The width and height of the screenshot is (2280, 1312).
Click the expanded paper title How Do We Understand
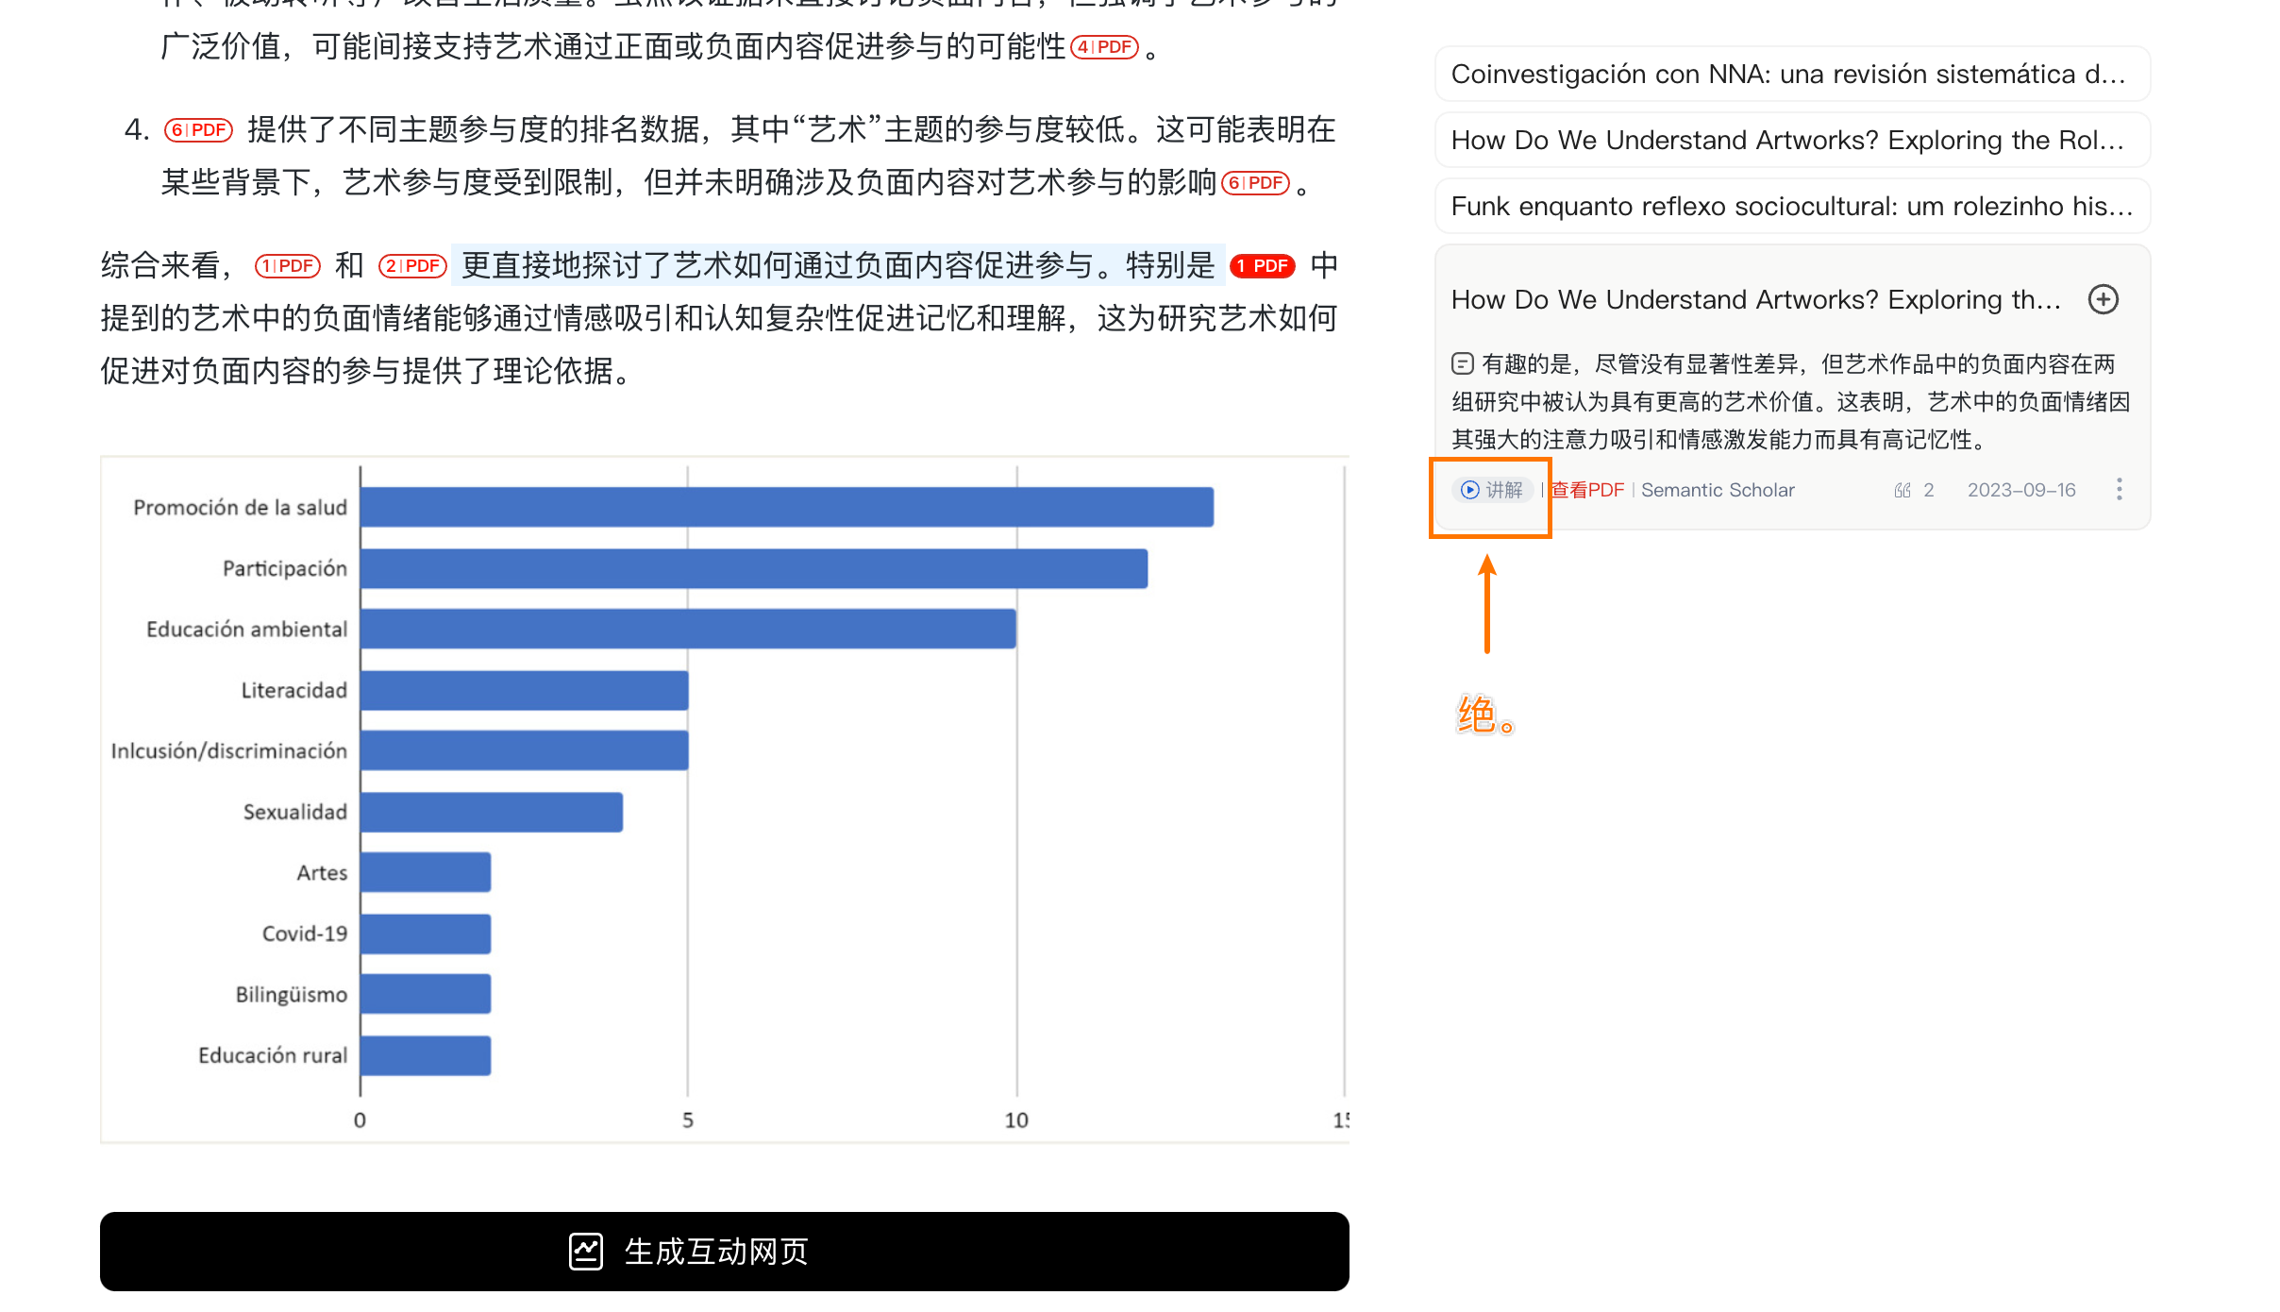pyautogui.click(x=1754, y=299)
